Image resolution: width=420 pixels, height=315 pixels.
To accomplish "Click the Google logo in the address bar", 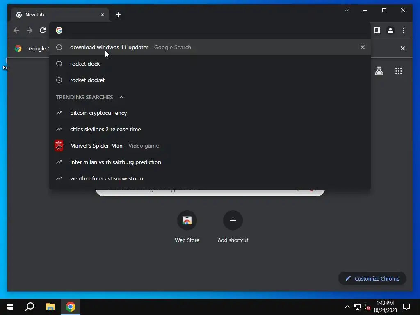I will (x=59, y=30).
